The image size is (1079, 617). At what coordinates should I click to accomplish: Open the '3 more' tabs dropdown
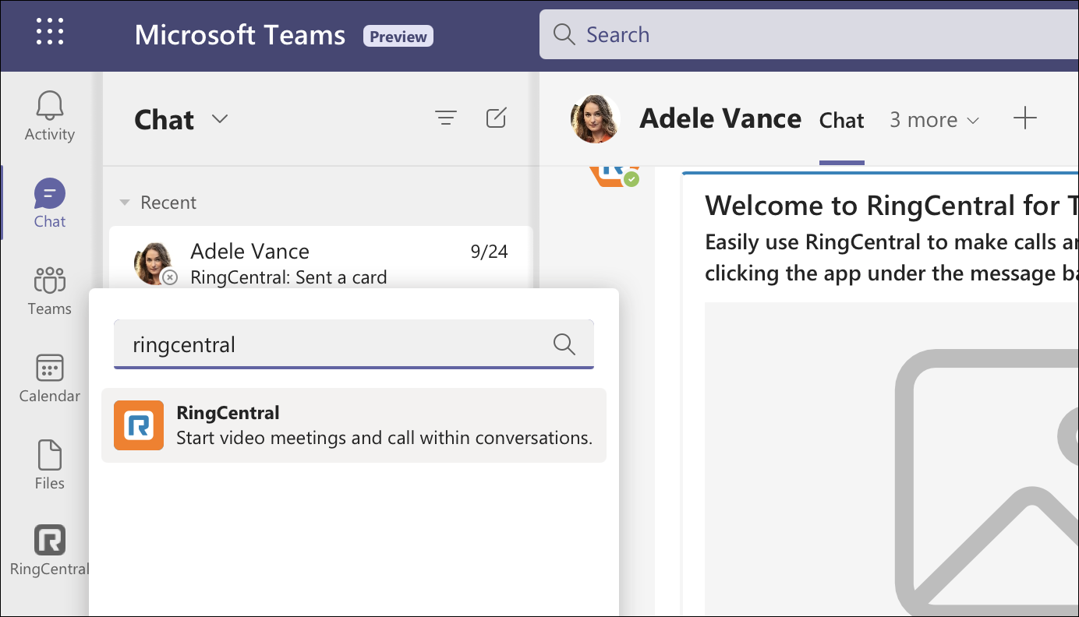(x=934, y=120)
